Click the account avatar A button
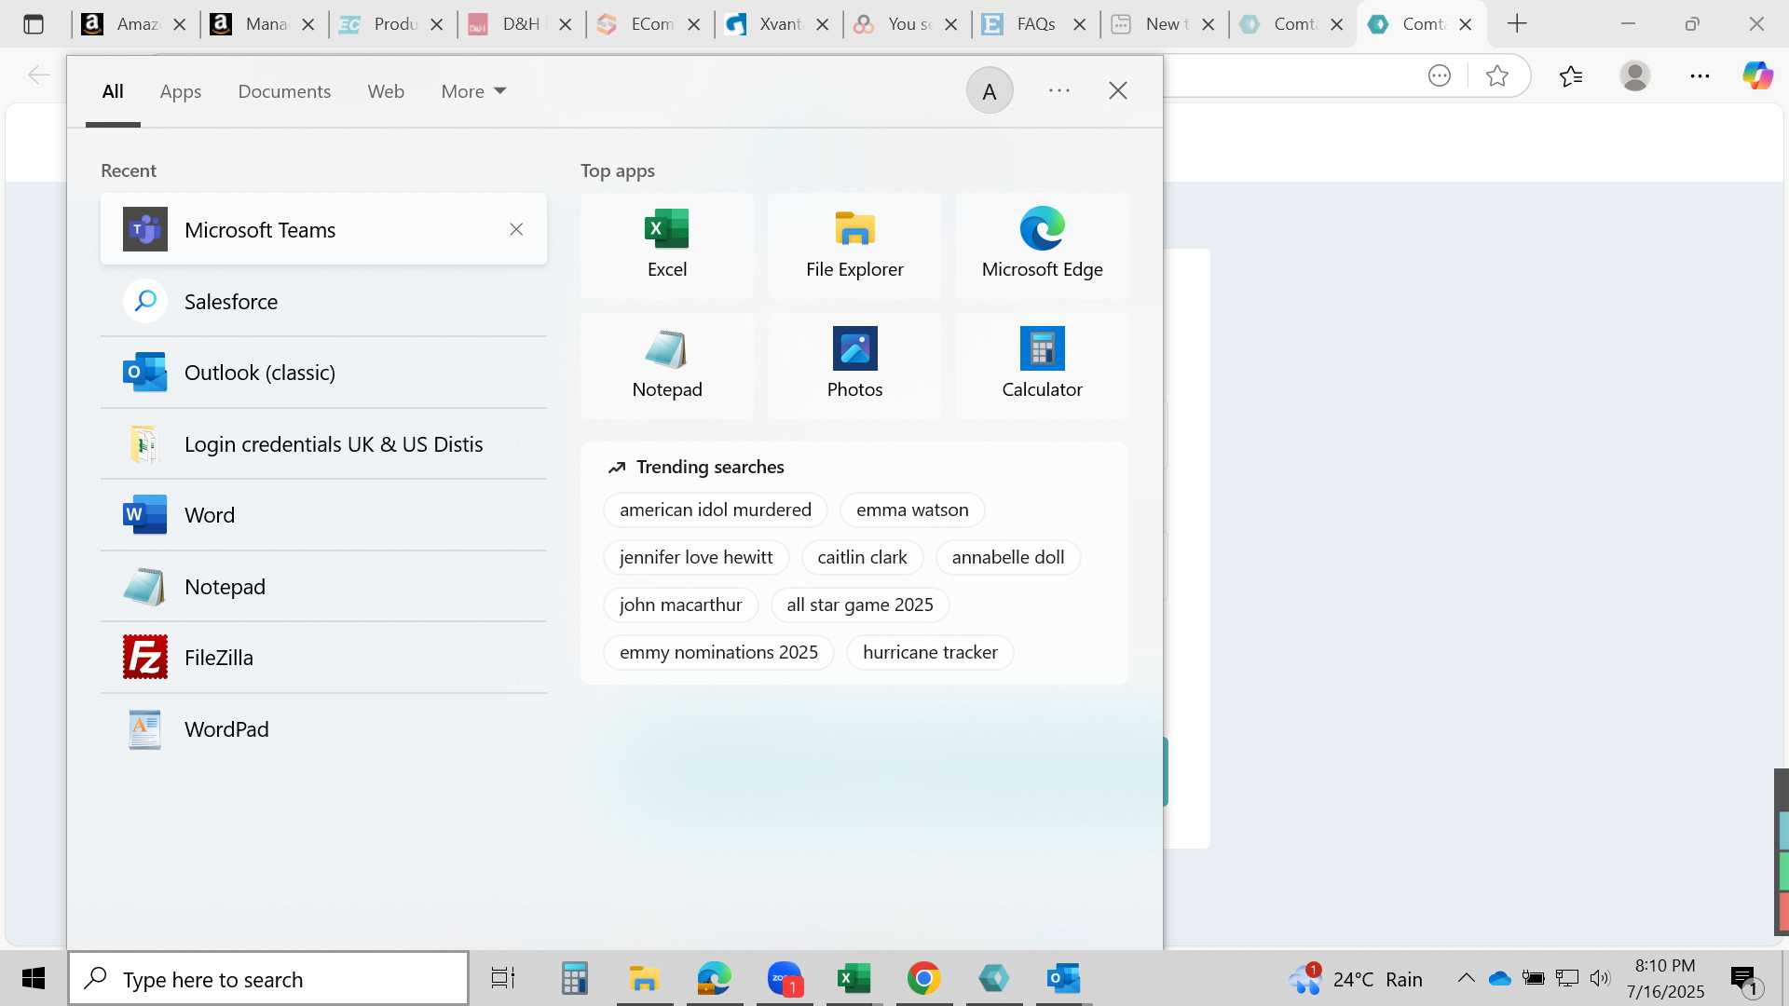 (x=990, y=90)
